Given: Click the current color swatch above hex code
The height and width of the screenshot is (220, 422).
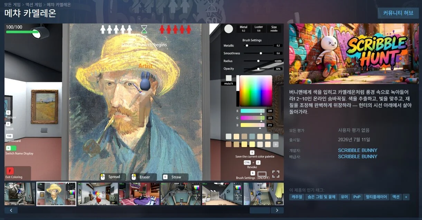Looking at the screenshot, I should coord(228,78).
